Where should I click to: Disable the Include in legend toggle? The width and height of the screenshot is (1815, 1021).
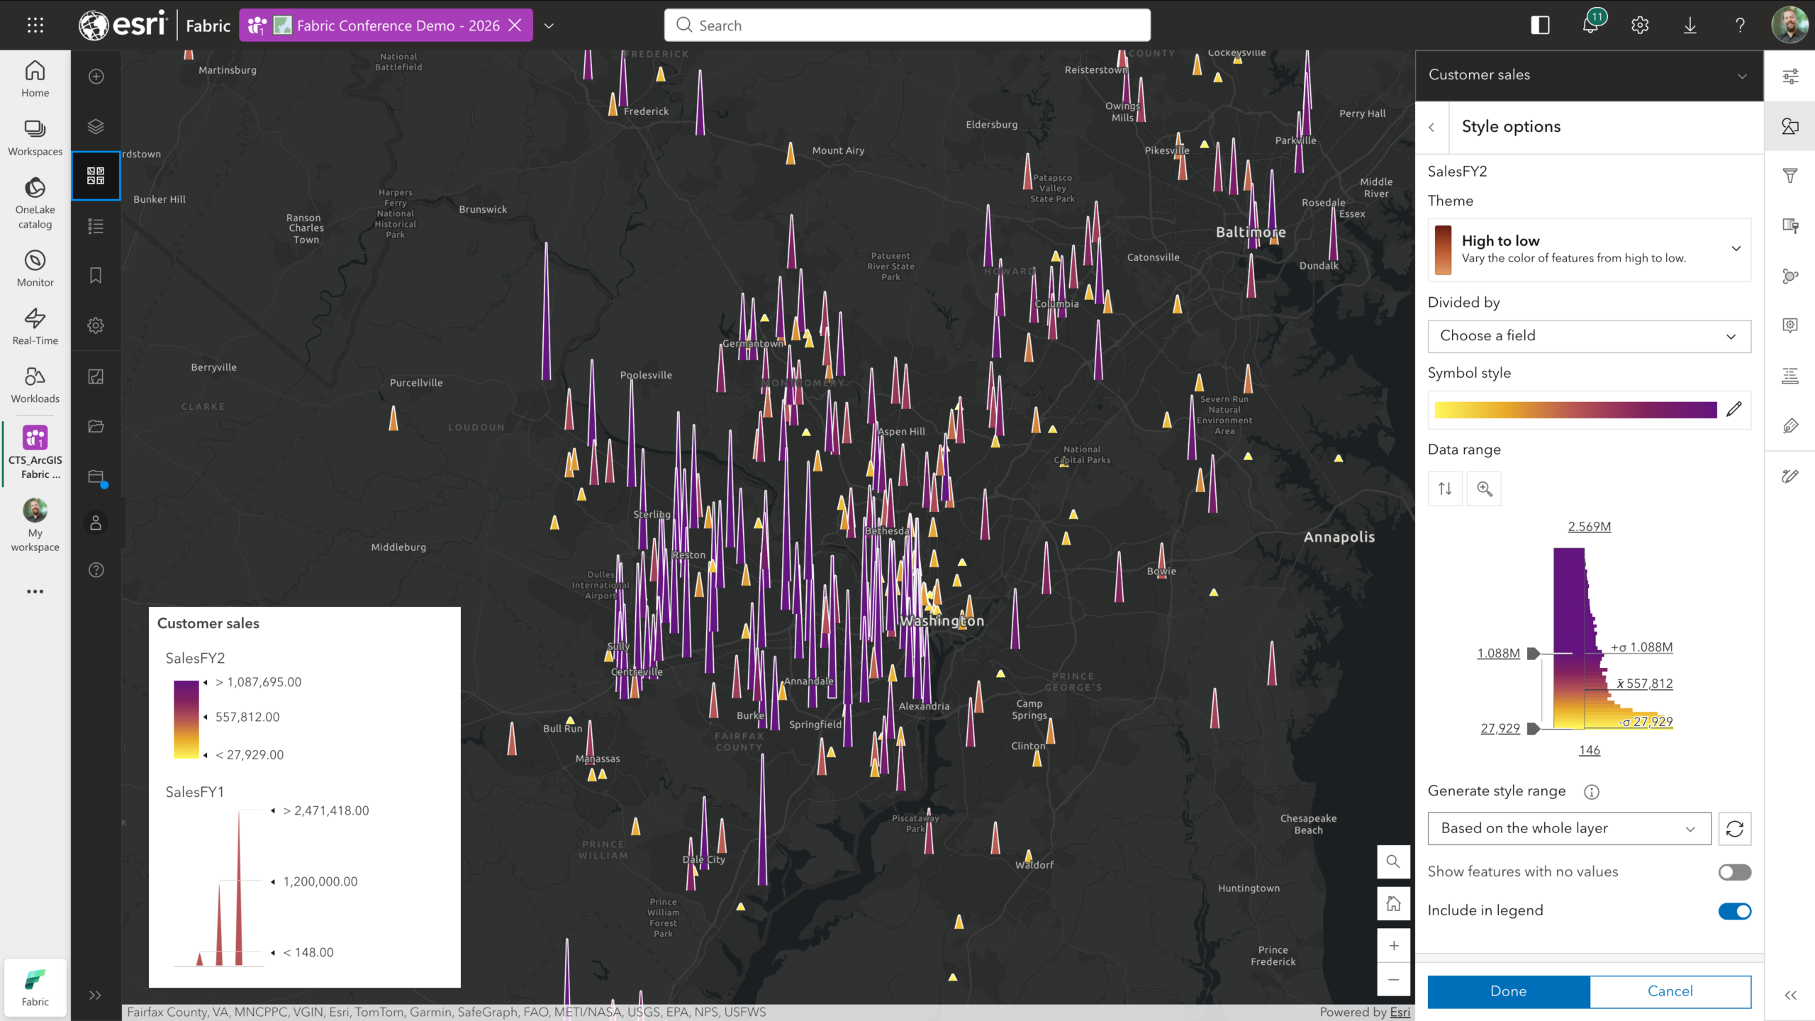1734,911
